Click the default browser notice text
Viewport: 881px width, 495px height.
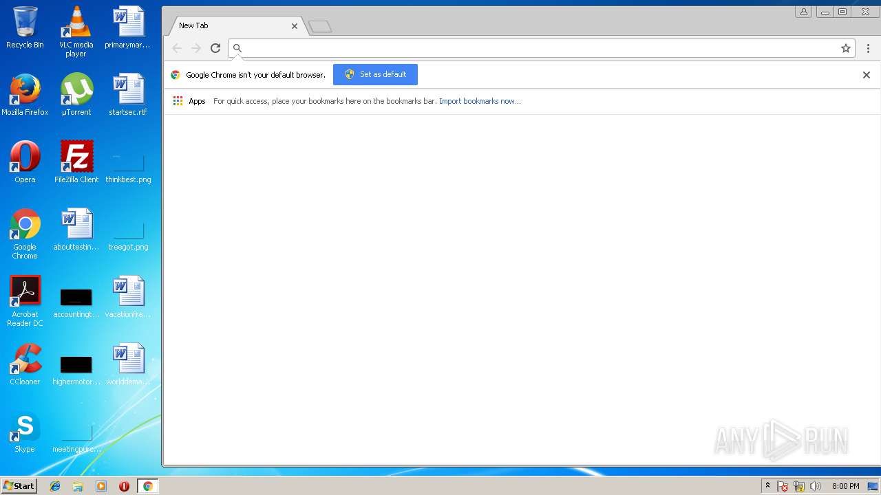click(x=255, y=75)
